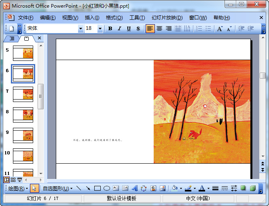Click the change text direction icon

click(187, 29)
